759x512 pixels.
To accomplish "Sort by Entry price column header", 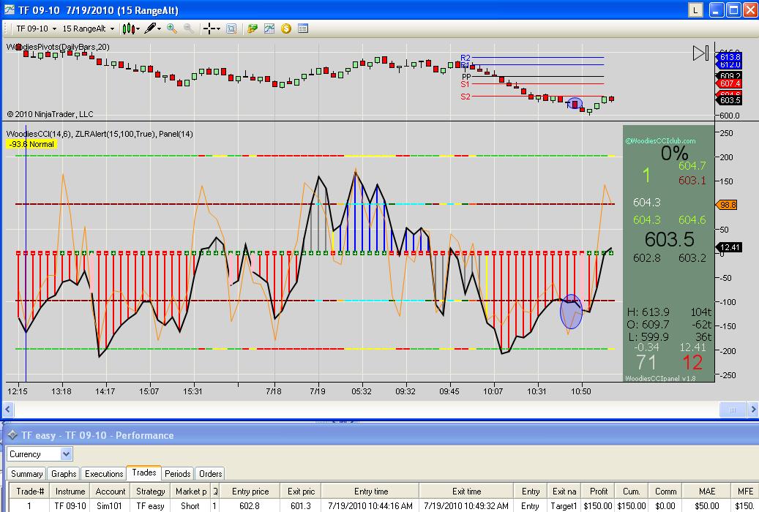I will [x=250, y=492].
